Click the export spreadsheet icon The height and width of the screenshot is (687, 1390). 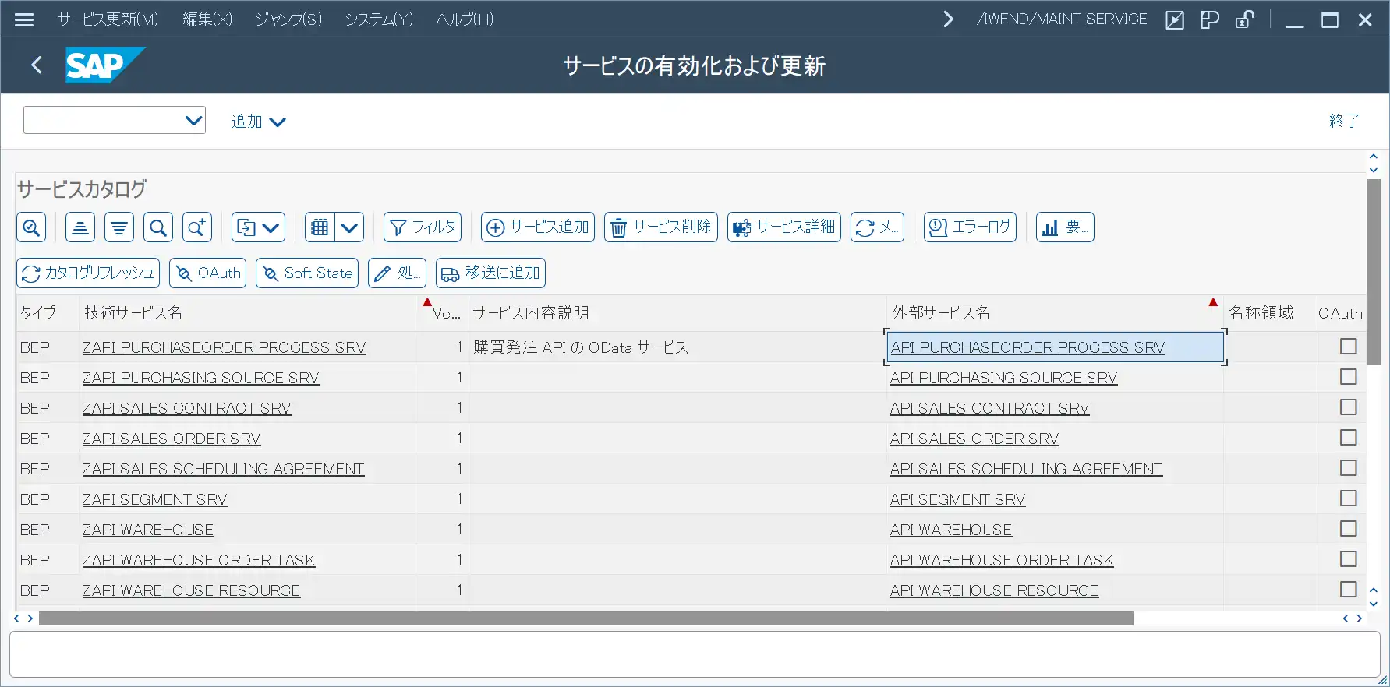(x=246, y=227)
